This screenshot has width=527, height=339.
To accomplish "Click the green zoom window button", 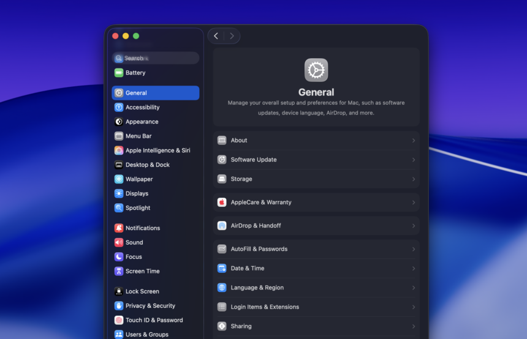I will 136,36.
